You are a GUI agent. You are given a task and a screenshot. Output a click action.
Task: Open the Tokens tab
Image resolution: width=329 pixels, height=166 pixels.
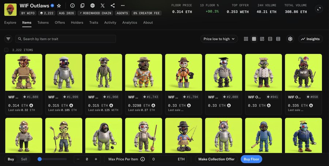tap(43, 23)
